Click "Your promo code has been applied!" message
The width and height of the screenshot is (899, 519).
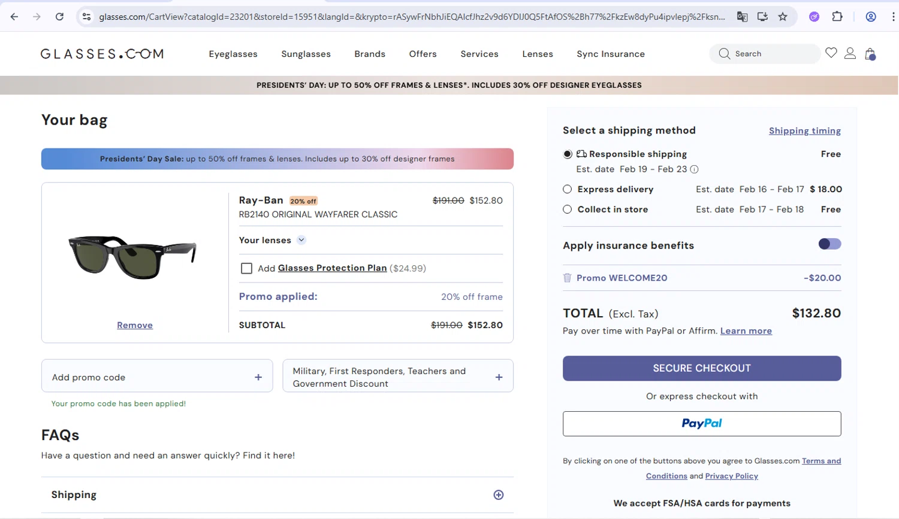click(119, 403)
